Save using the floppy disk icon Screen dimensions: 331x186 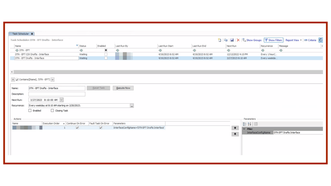click(x=232, y=40)
